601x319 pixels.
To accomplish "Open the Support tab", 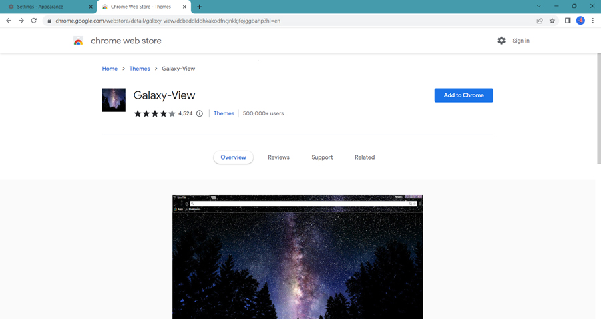I will [322, 157].
